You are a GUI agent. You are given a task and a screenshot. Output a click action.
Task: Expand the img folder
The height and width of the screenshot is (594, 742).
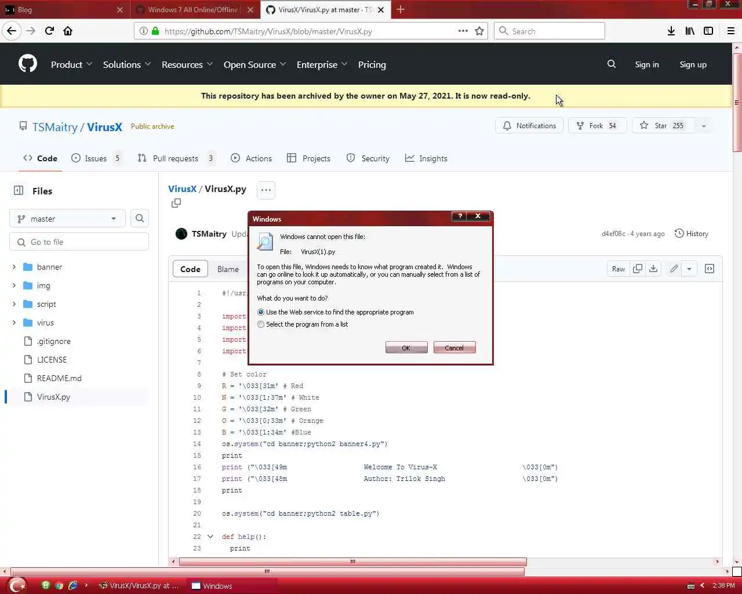click(14, 285)
